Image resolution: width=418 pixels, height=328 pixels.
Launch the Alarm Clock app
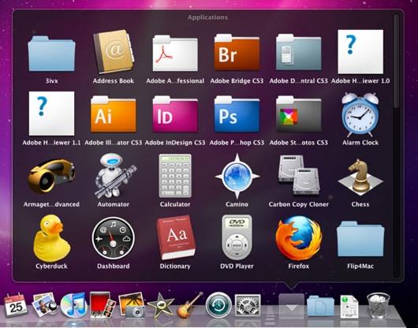[360, 114]
